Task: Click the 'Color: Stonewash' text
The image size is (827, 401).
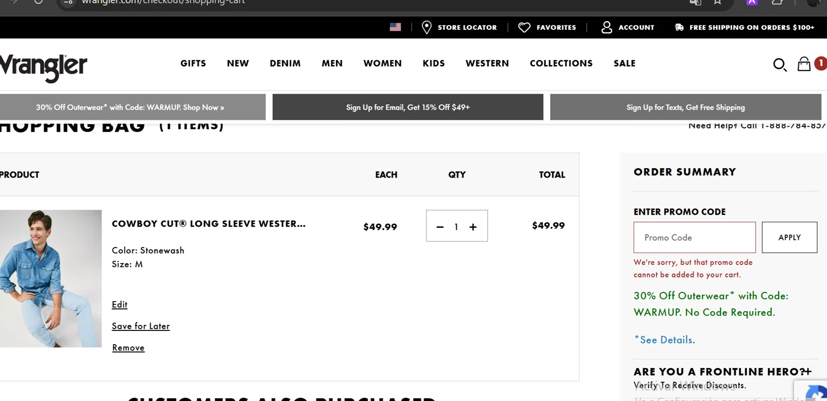Action: pyautogui.click(x=148, y=250)
